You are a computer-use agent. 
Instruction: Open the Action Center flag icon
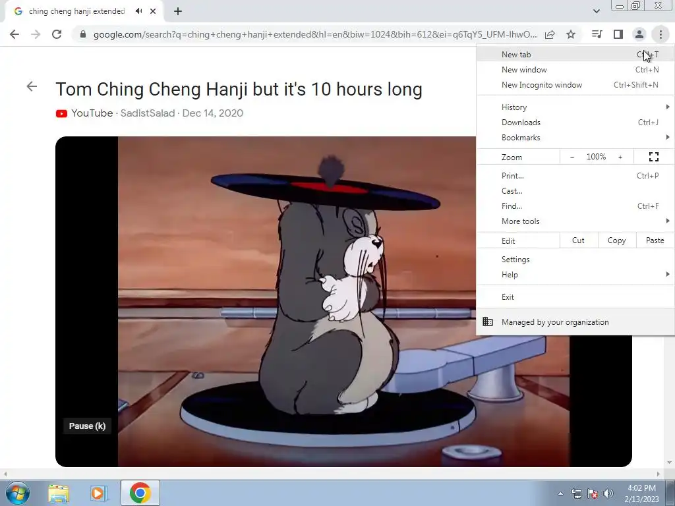click(593, 493)
